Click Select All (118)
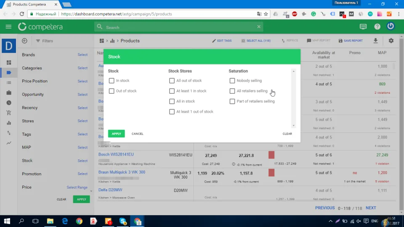 coord(256,41)
